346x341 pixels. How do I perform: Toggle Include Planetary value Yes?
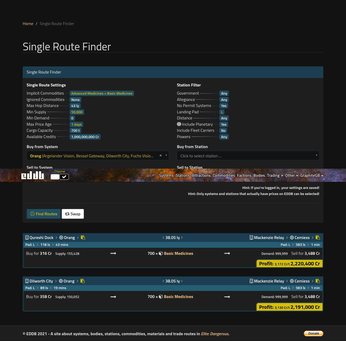[x=224, y=124]
